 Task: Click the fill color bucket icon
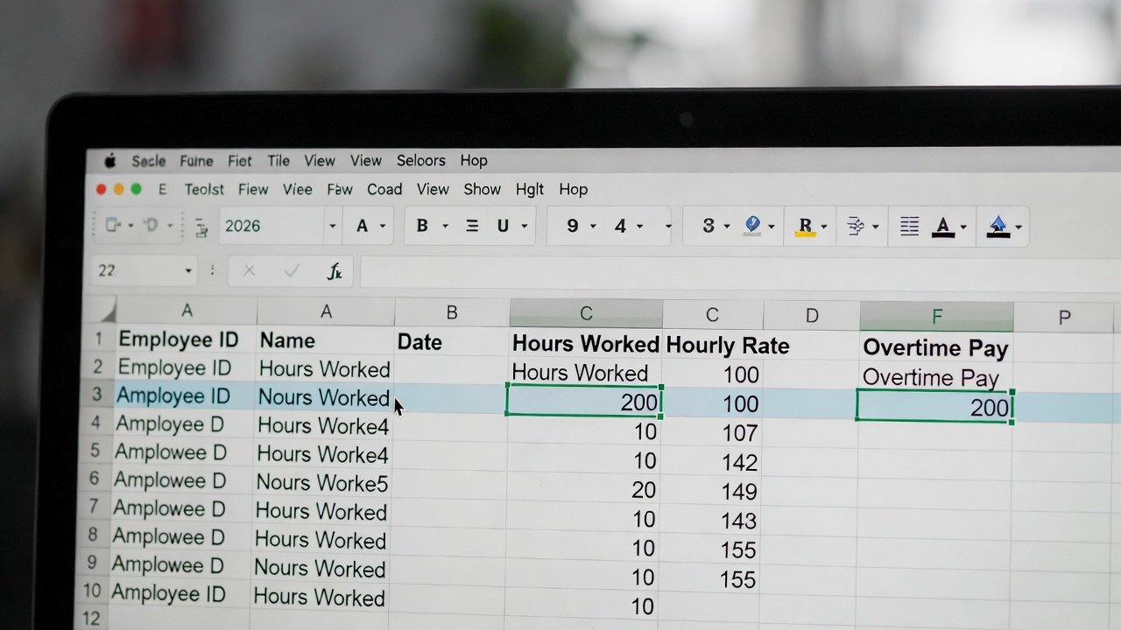(998, 227)
